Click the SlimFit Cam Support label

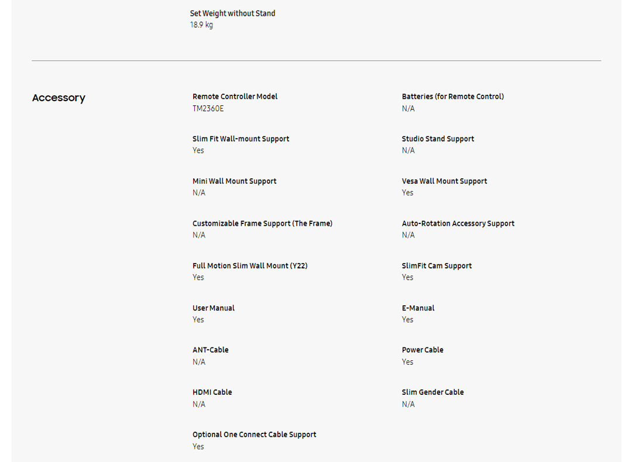coord(437,266)
